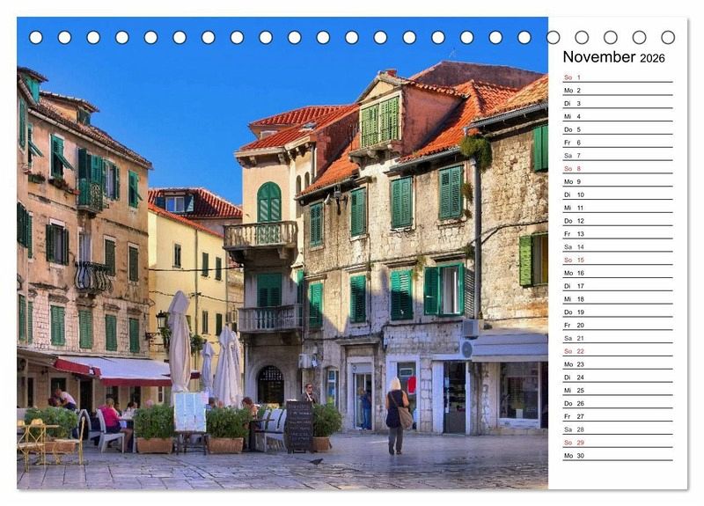Screen dimensions: 704x506
Task: Select the 'Mi 11' calendar row
Action: [618, 208]
